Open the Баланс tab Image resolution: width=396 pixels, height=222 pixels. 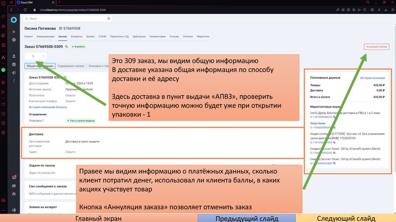(x=90, y=36)
